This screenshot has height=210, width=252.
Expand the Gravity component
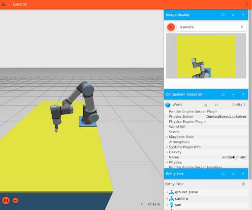point(167,152)
